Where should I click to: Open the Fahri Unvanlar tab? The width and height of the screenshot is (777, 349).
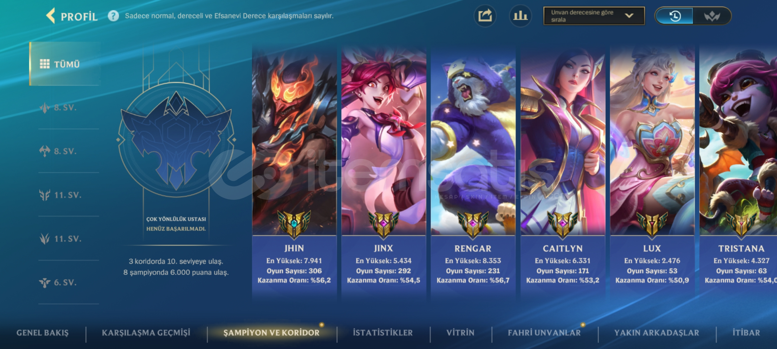click(544, 333)
